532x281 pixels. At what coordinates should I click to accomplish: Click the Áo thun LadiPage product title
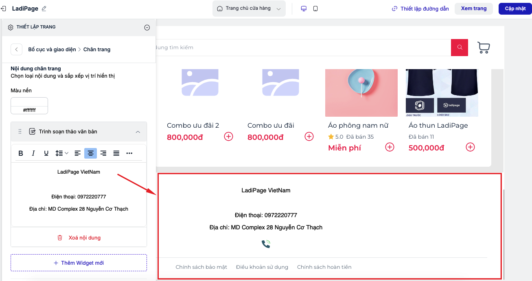pyautogui.click(x=438, y=125)
